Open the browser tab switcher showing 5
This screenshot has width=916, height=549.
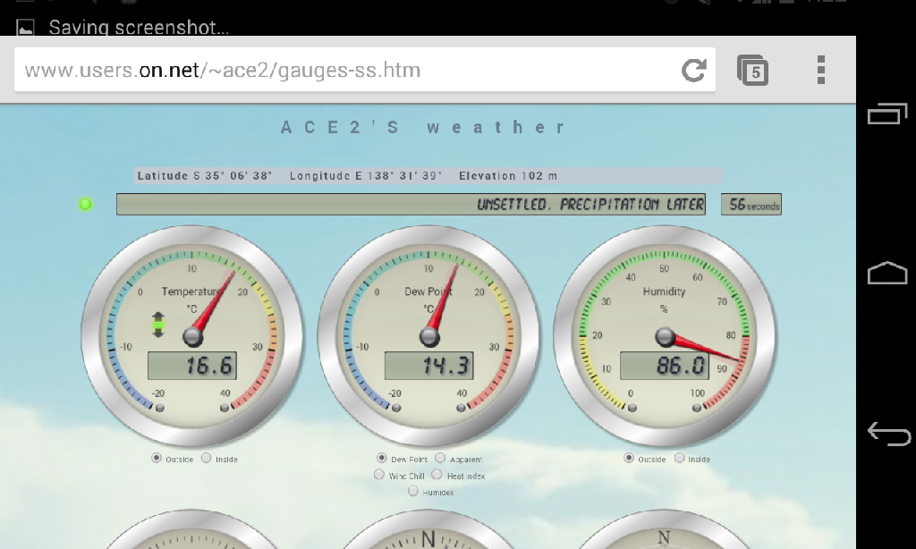753,71
